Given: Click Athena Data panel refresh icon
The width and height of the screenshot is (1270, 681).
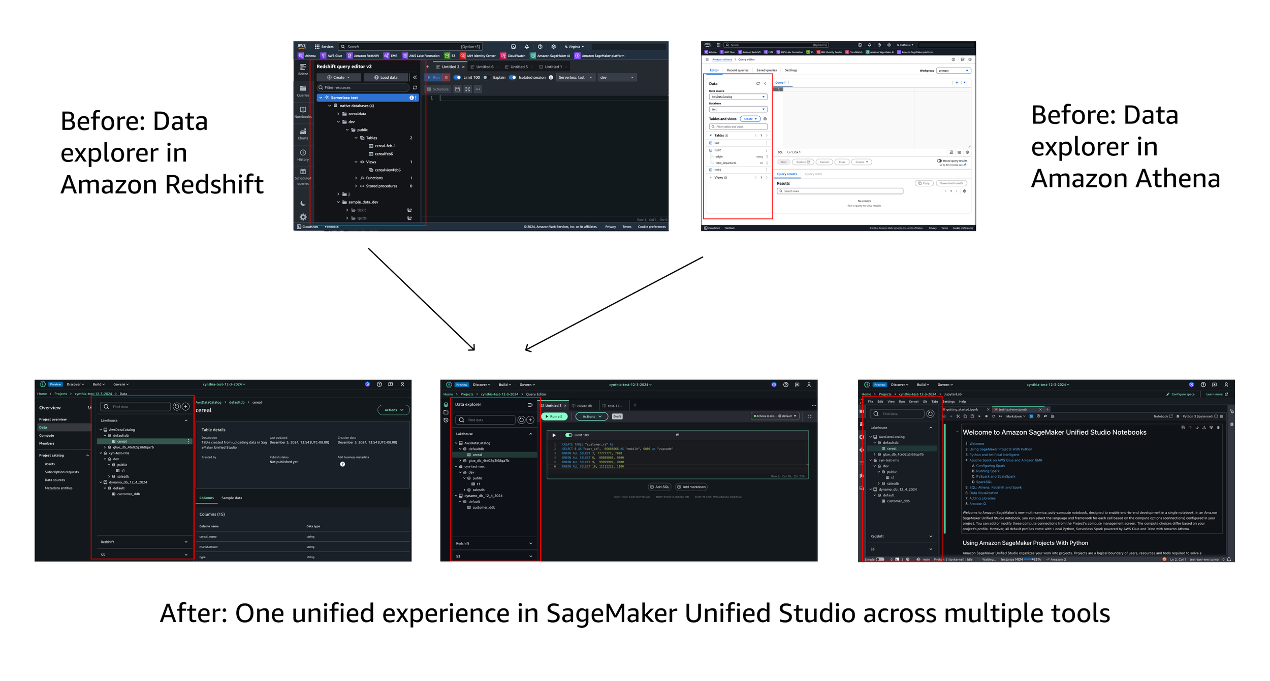Looking at the screenshot, I should point(758,84).
